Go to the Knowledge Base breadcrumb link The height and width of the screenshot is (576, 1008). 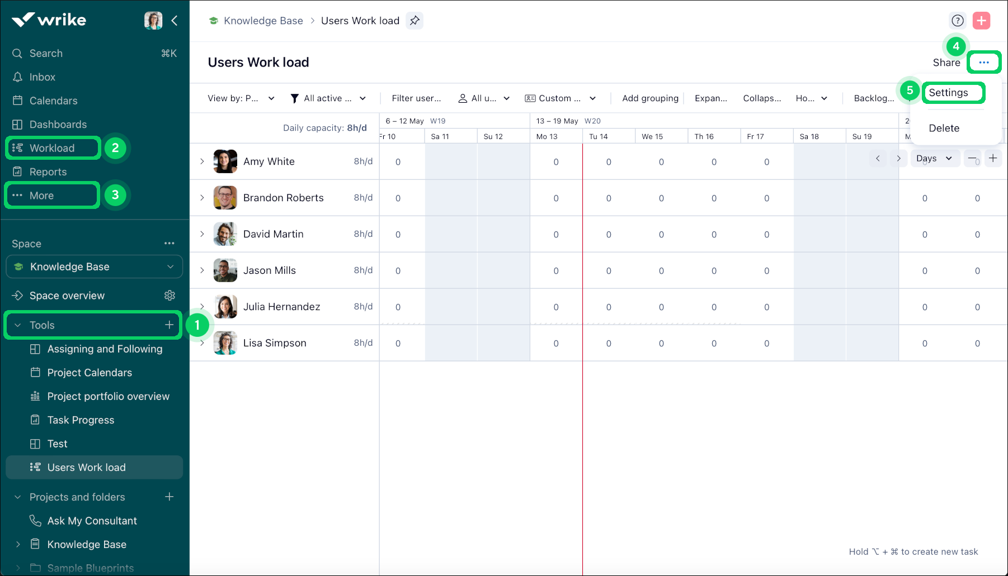pyautogui.click(x=263, y=21)
